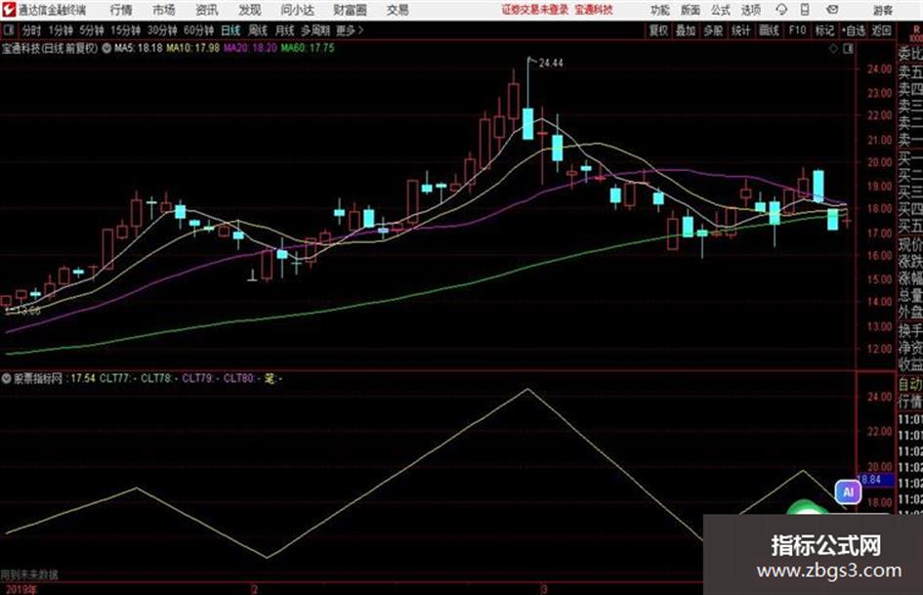This screenshot has width=923, height=595.
Task: Click the 画线 drawing tool button
Action: pyautogui.click(x=769, y=30)
